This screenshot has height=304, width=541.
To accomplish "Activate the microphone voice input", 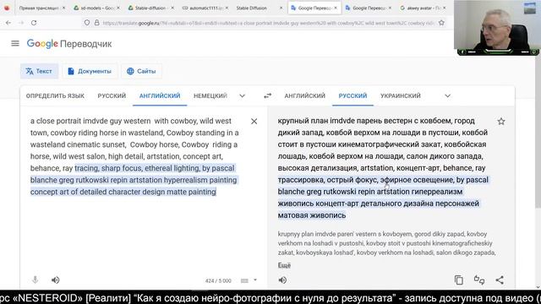I will point(35,280).
